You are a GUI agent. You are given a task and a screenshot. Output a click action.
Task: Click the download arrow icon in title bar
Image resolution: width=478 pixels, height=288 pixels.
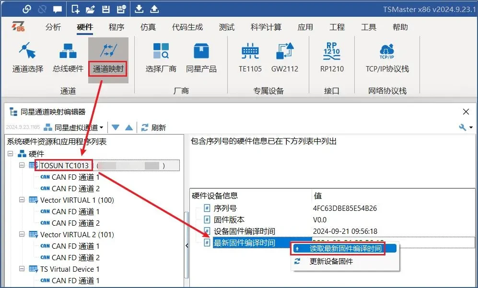pyautogui.click(x=139, y=9)
